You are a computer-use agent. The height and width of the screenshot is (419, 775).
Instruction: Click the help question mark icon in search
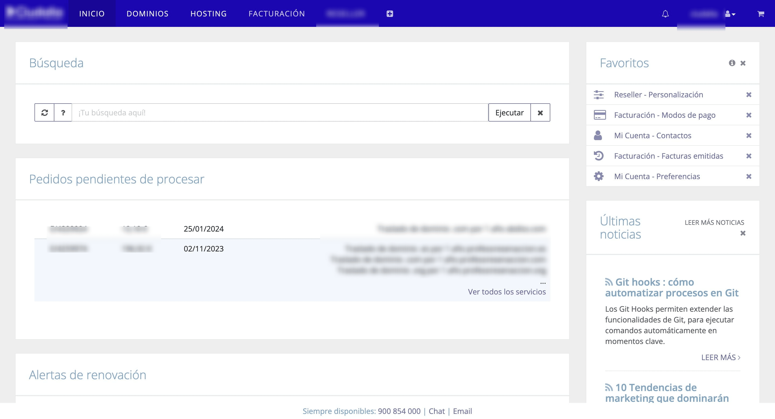pos(63,112)
